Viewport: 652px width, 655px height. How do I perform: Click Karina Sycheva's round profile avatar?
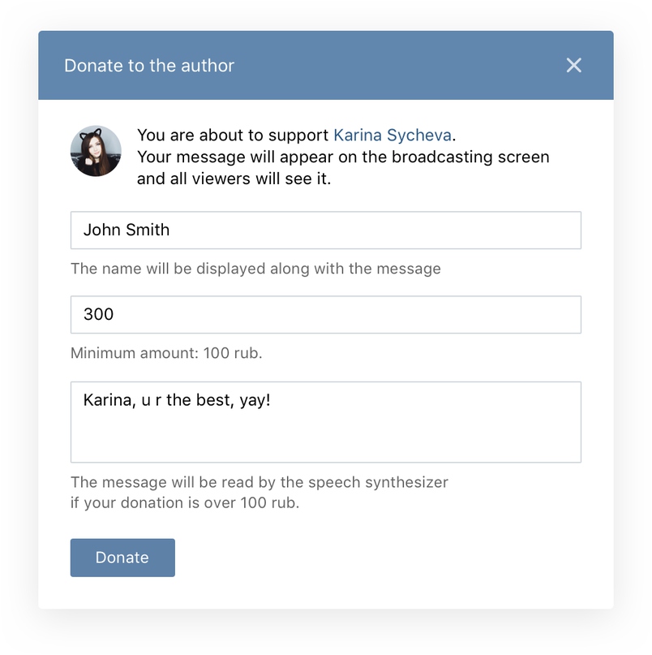tap(96, 151)
